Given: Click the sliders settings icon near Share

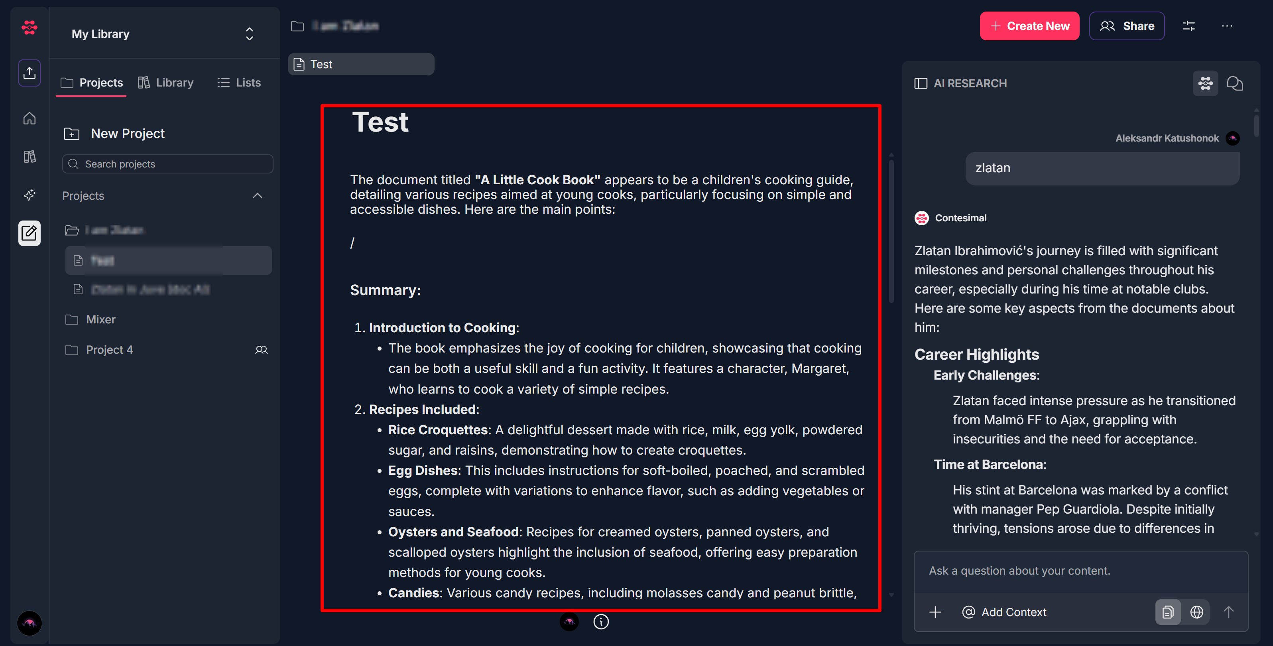Looking at the screenshot, I should pyautogui.click(x=1188, y=26).
